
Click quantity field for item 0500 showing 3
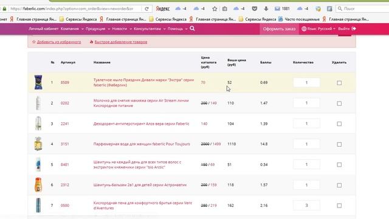click(306, 206)
